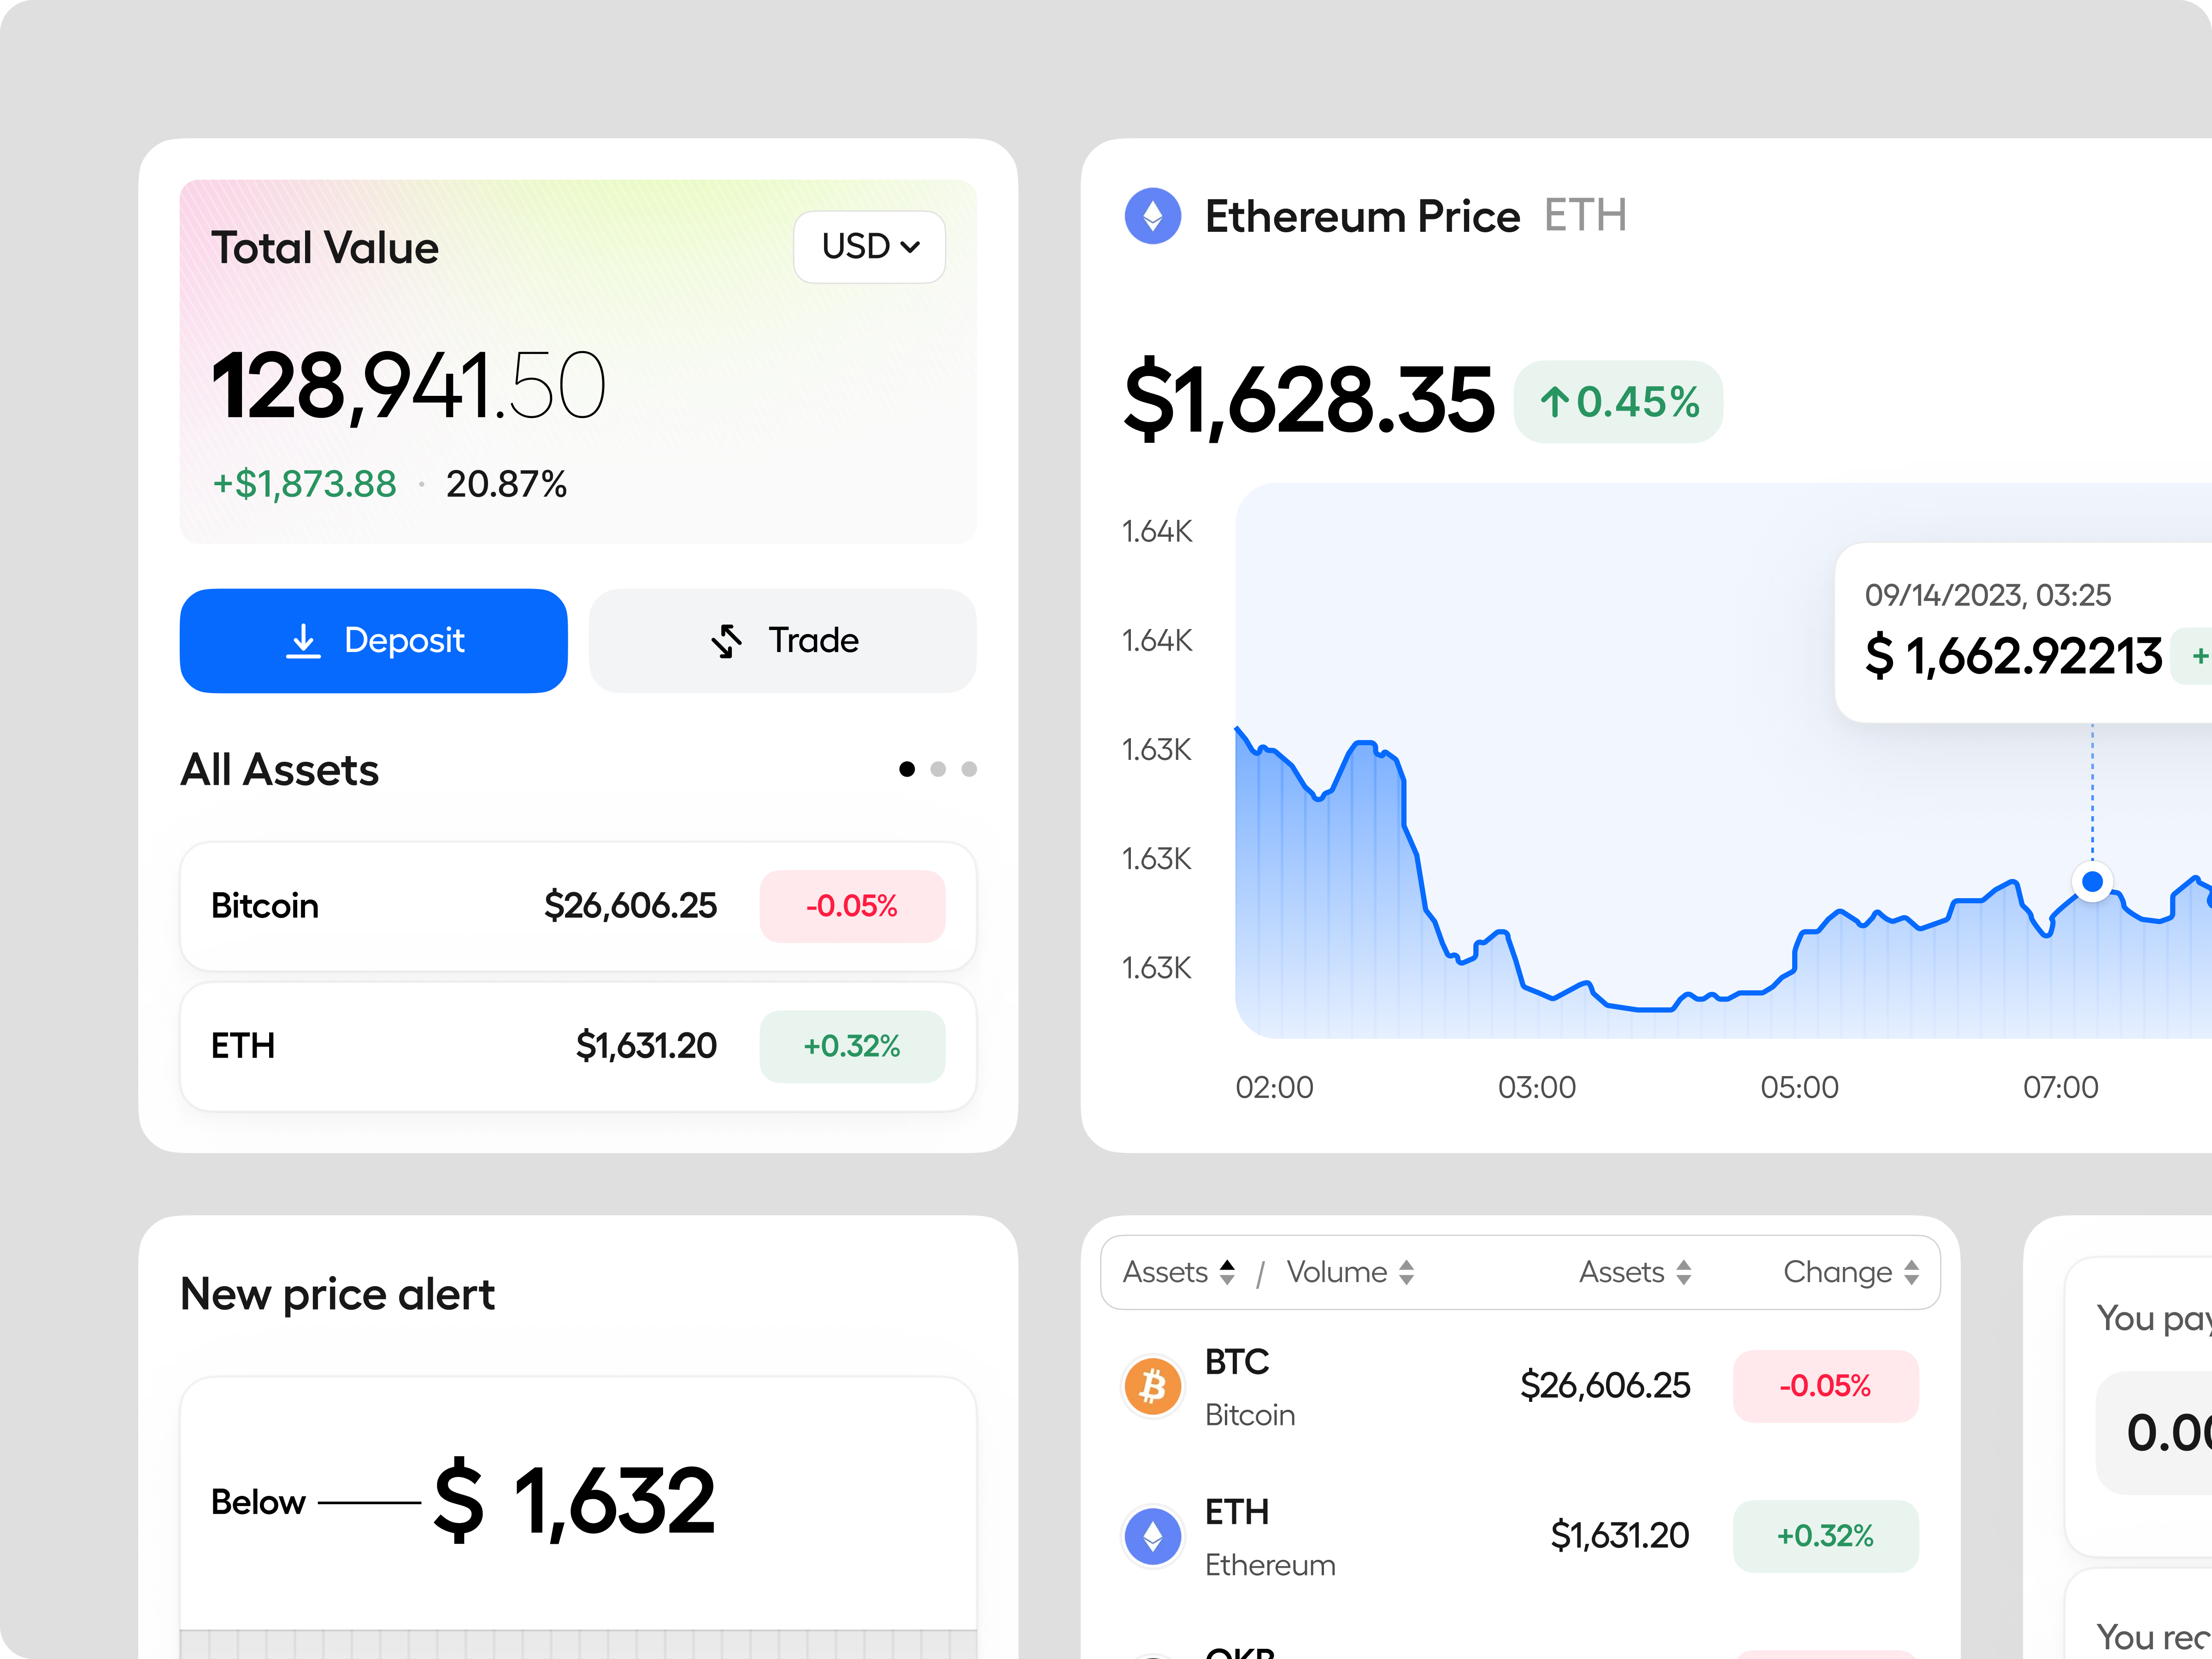The width and height of the screenshot is (2212, 1659).
Task: Click the second sort chevron beside Assets header
Action: click(1685, 1272)
